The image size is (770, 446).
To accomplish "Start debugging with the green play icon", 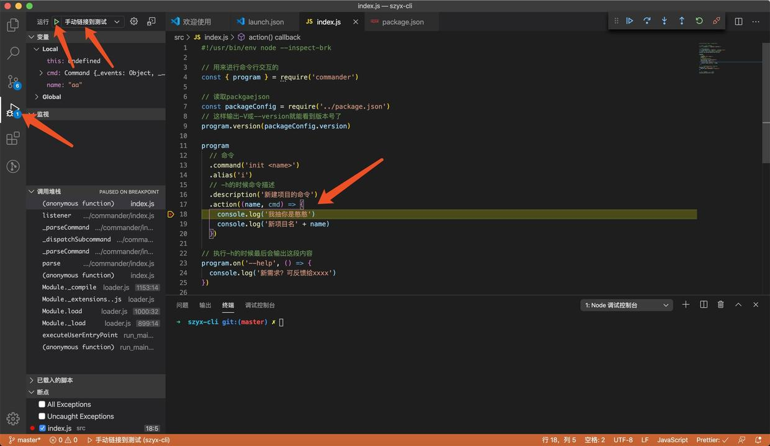I will pos(57,22).
